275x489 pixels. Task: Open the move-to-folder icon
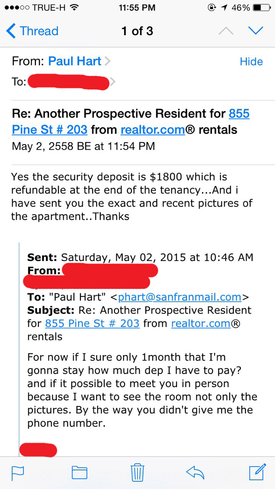click(80, 473)
